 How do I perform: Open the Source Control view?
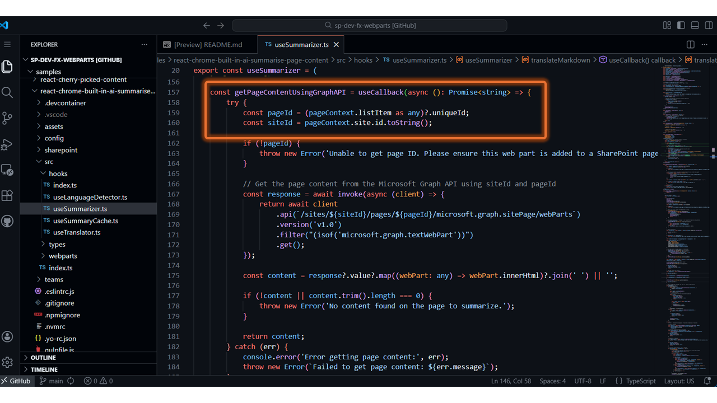7,118
